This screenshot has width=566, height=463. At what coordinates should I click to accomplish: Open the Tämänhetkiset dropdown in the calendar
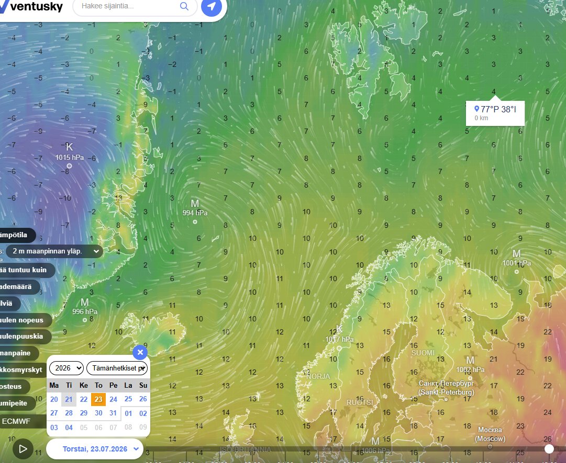pyautogui.click(x=117, y=368)
